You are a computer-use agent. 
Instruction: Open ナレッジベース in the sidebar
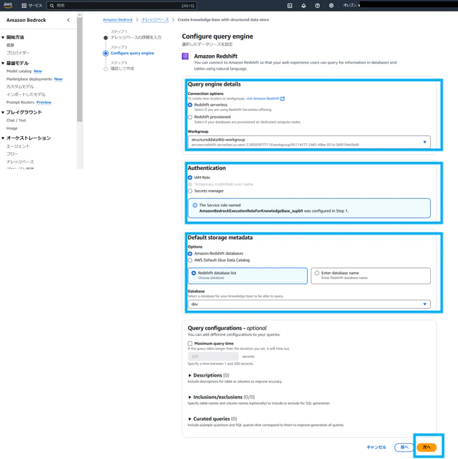(x=20, y=161)
